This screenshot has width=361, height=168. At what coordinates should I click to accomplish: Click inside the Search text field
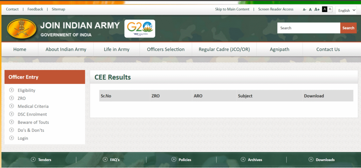click(x=308, y=28)
